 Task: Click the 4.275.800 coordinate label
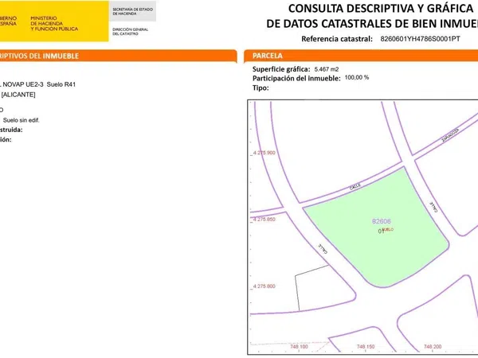click(x=263, y=286)
